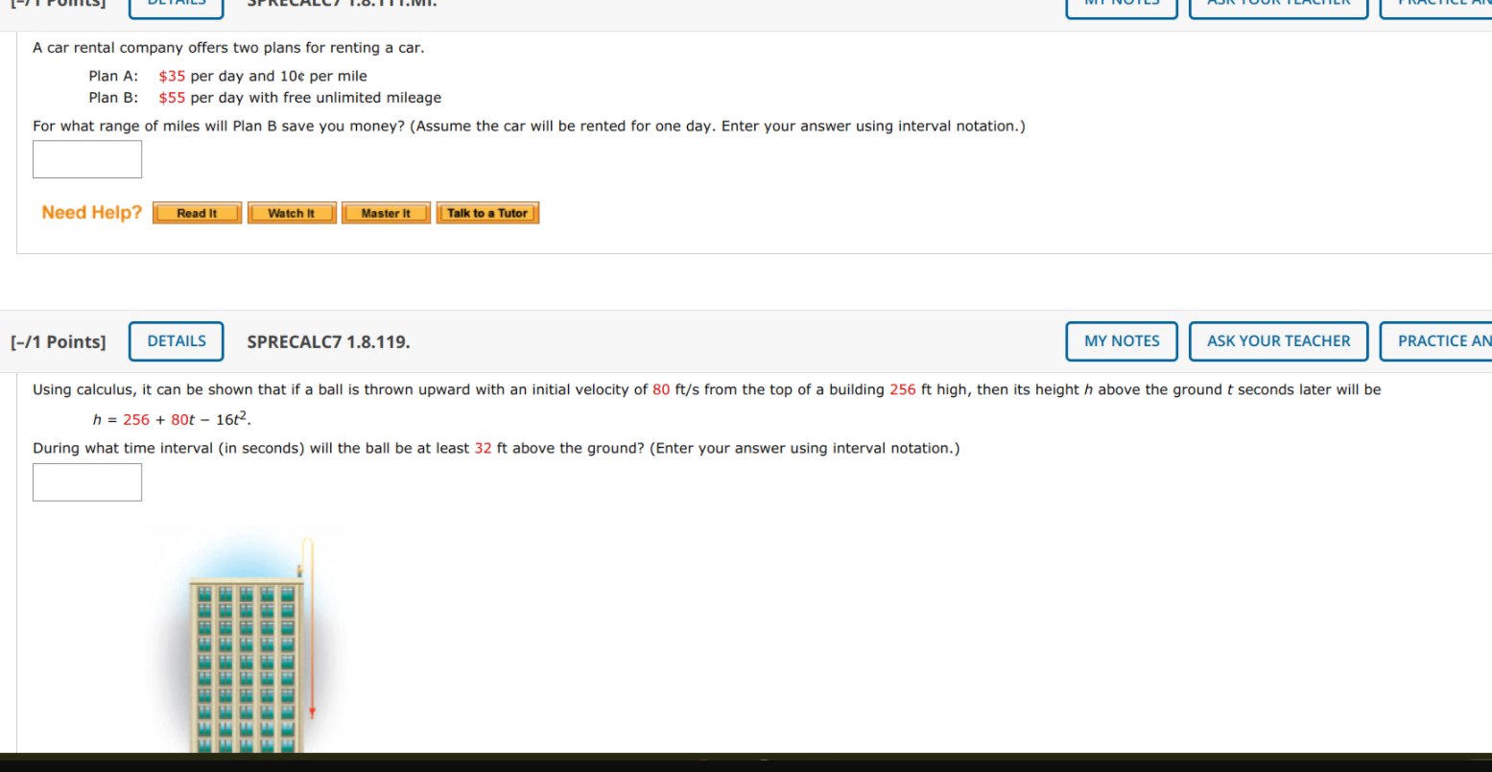Click ASK YOUR TEACHER for question 1.8.119
Viewport: 1492px width, 772px height.
[1278, 341]
